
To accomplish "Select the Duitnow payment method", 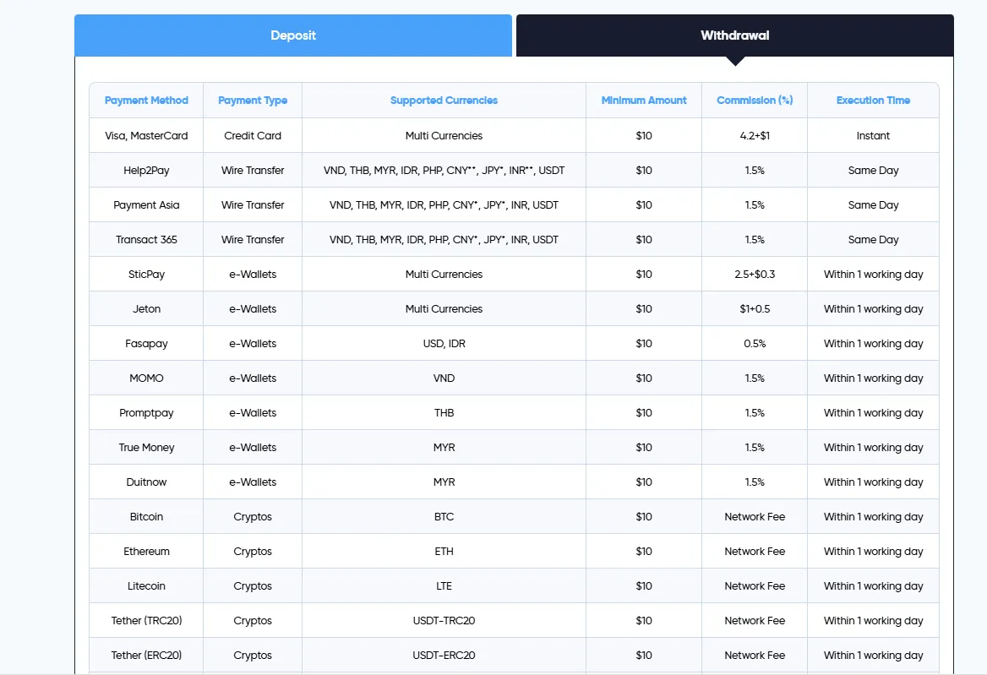I will coord(146,482).
